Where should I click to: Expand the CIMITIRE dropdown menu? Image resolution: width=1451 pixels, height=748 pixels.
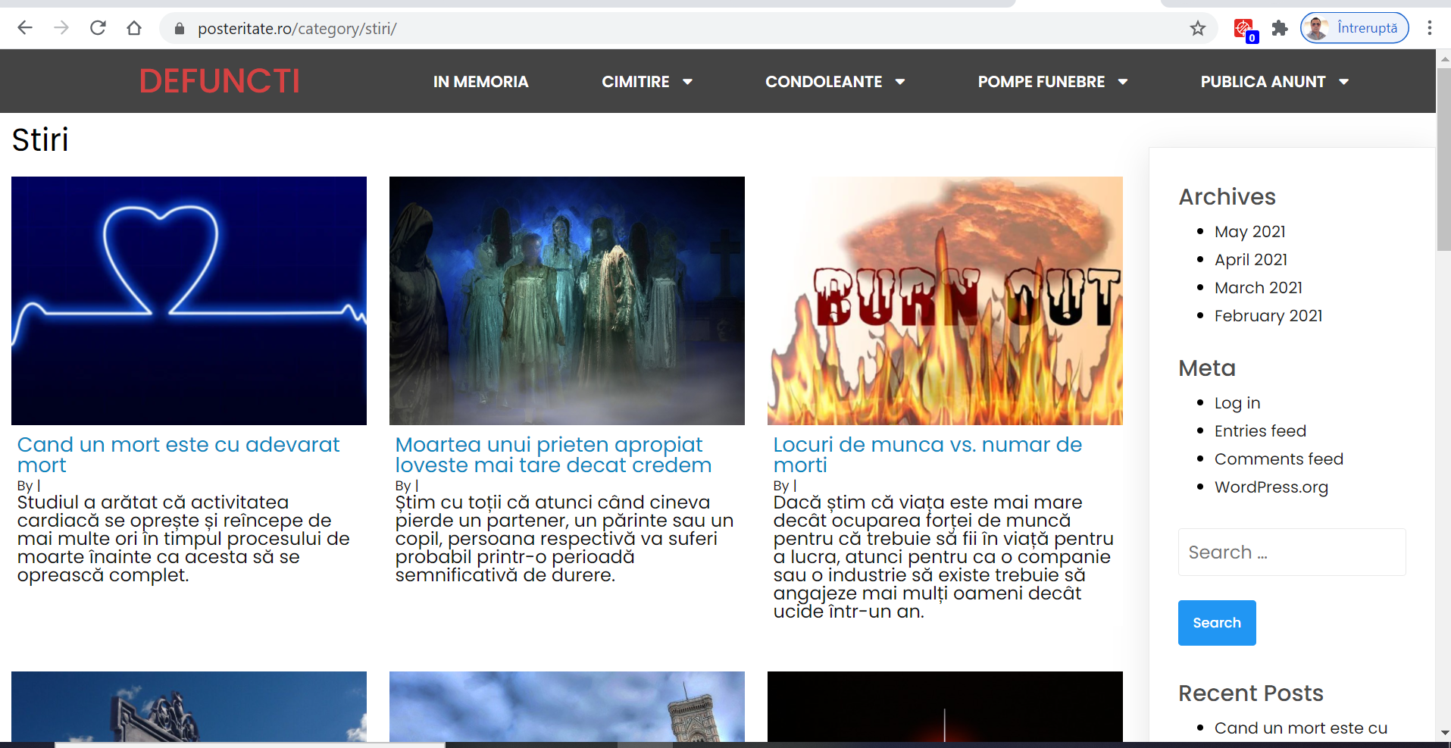click(x=646, y=82)
